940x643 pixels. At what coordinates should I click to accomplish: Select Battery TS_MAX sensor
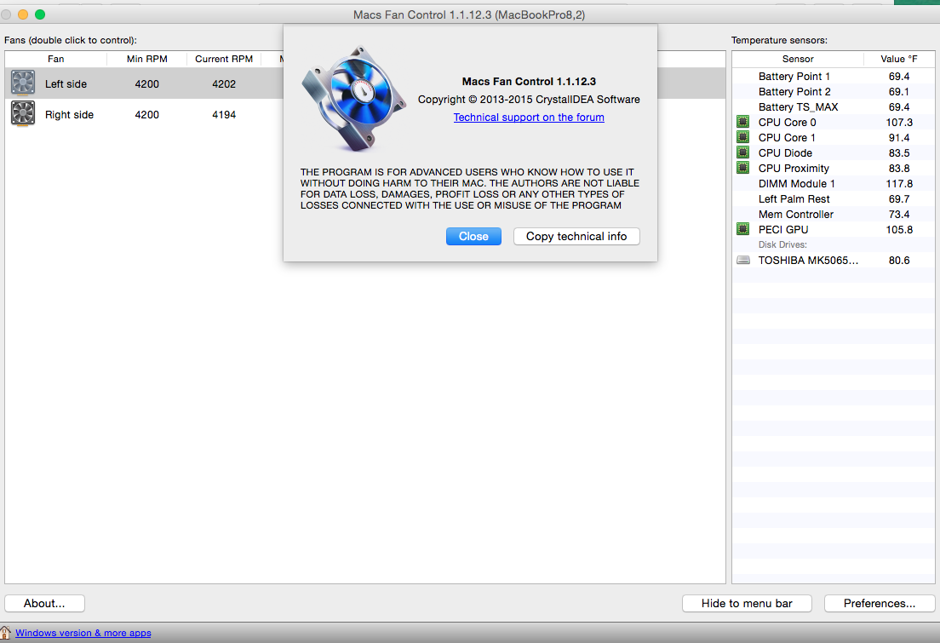(x=798, y=106)
